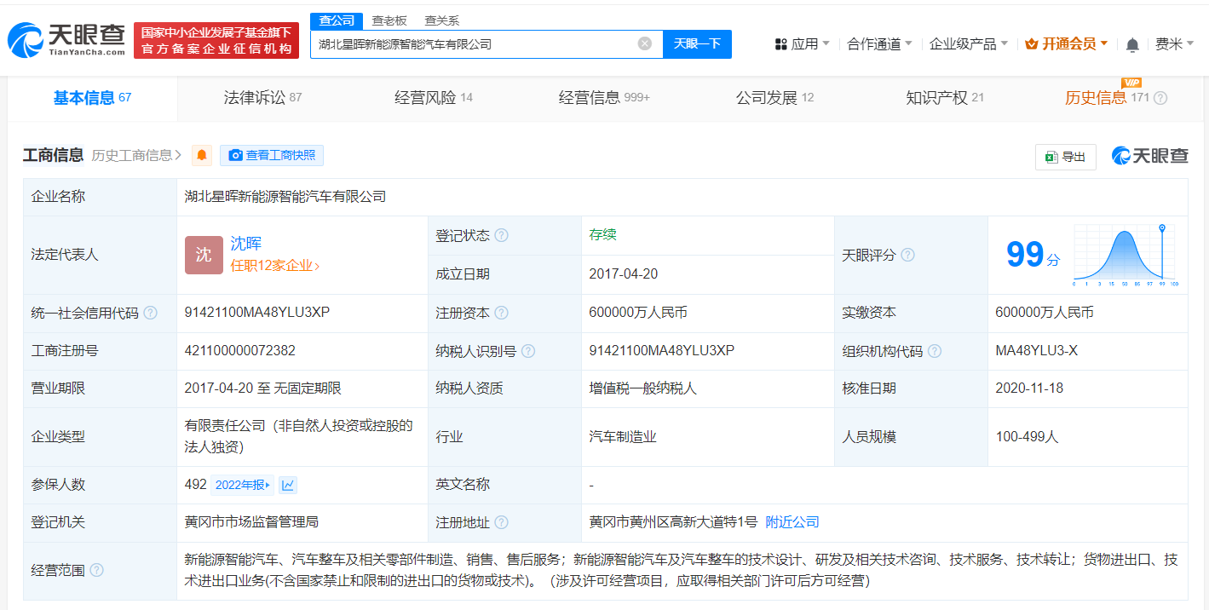Click the 天眼一下 search button

click(x=697, y=43)
